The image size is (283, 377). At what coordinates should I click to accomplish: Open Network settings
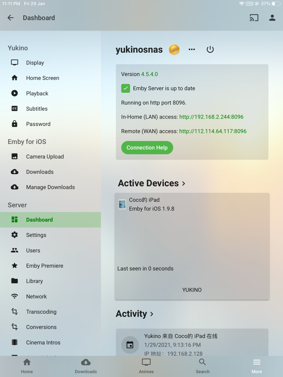click(50, 296)
